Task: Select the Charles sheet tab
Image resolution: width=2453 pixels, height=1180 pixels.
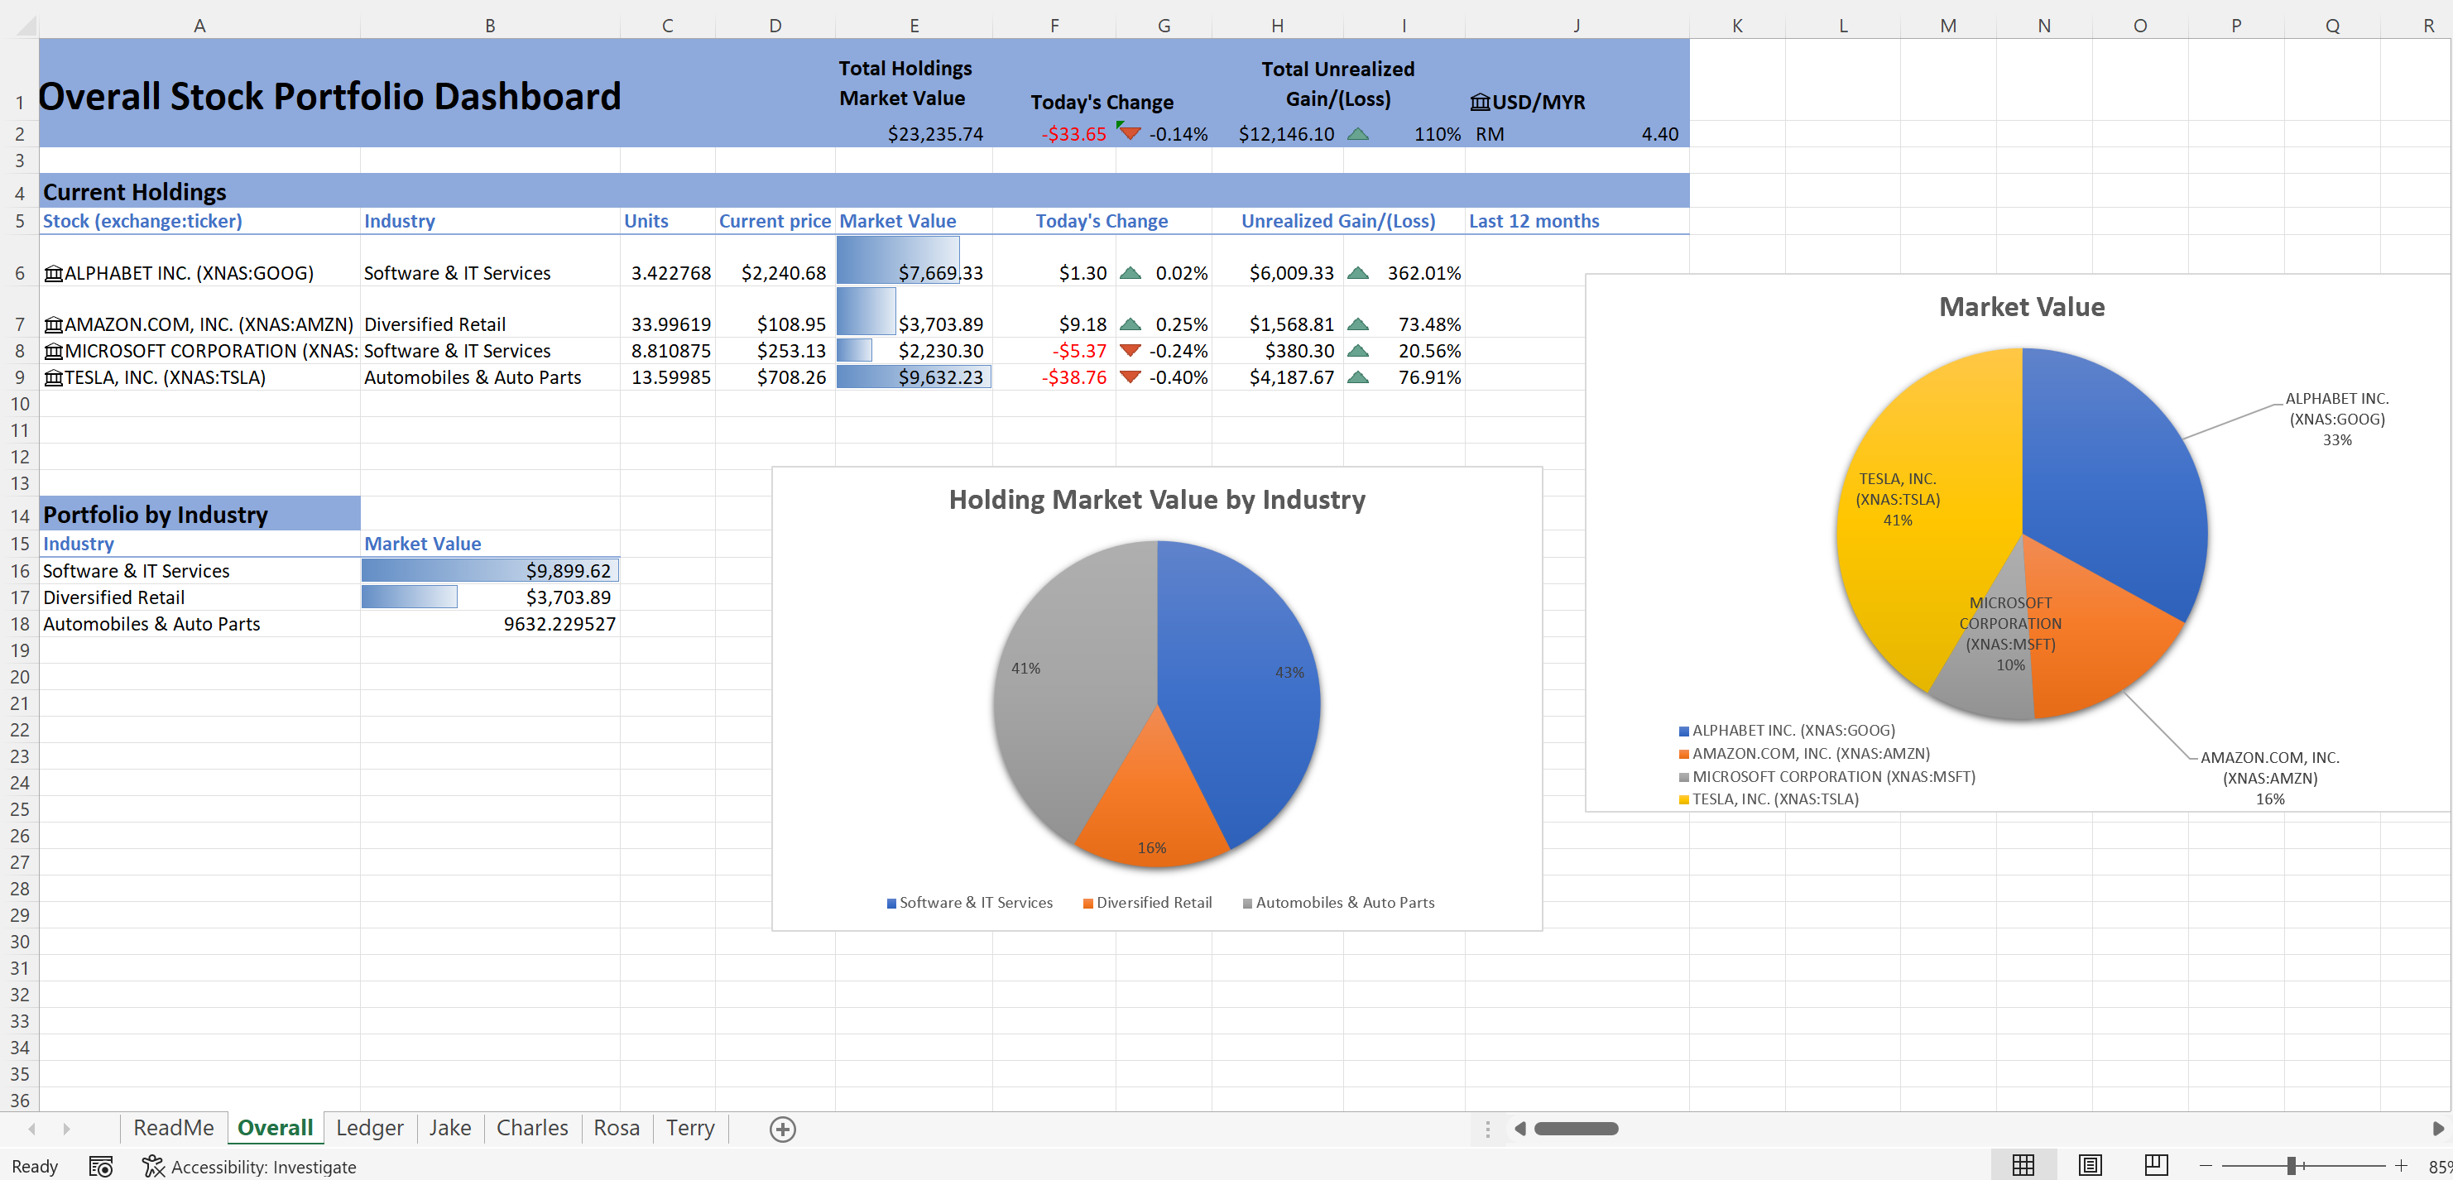Action: [x=531, y=1128]
